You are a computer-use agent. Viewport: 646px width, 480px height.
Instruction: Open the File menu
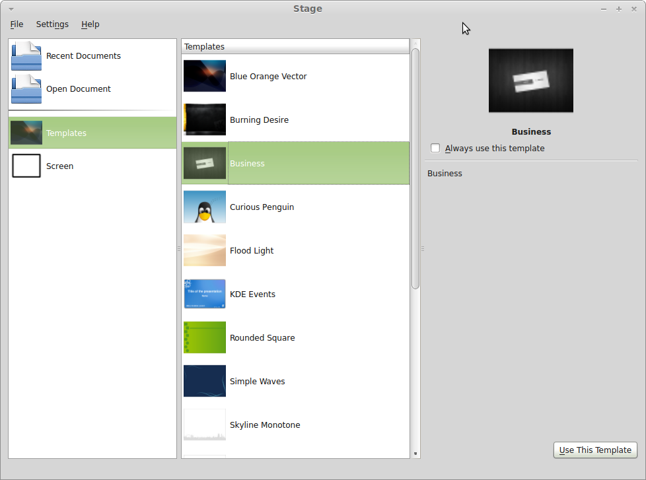click(17, 24)
